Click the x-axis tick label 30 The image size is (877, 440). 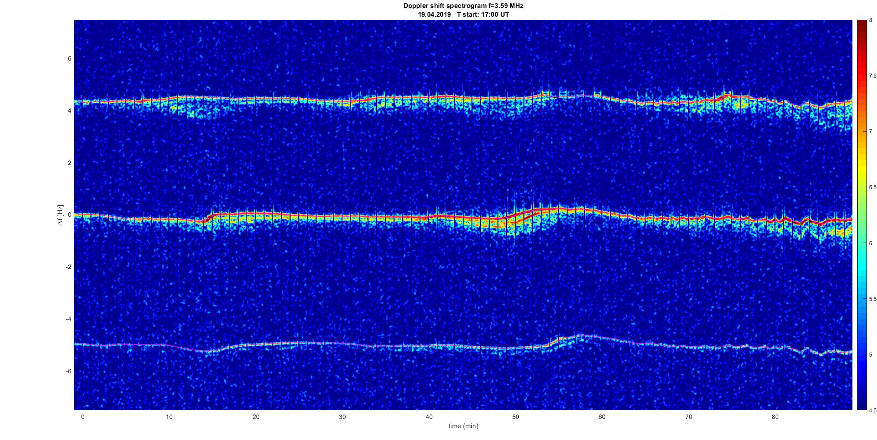342,417
